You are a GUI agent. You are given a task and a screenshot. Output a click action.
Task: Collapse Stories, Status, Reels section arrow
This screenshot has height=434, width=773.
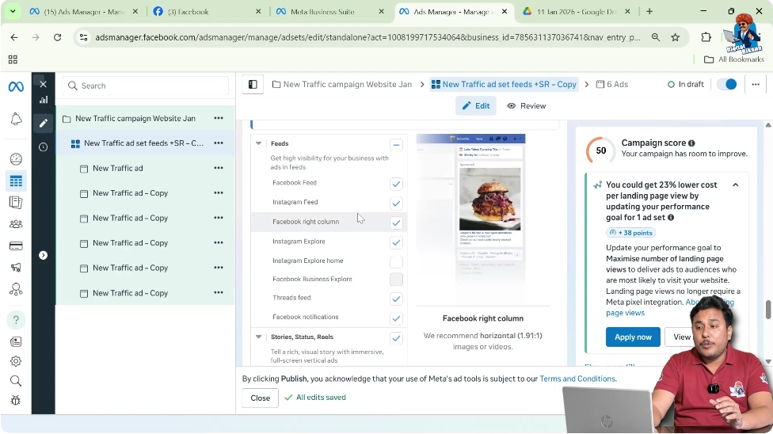tap(258, 337)
